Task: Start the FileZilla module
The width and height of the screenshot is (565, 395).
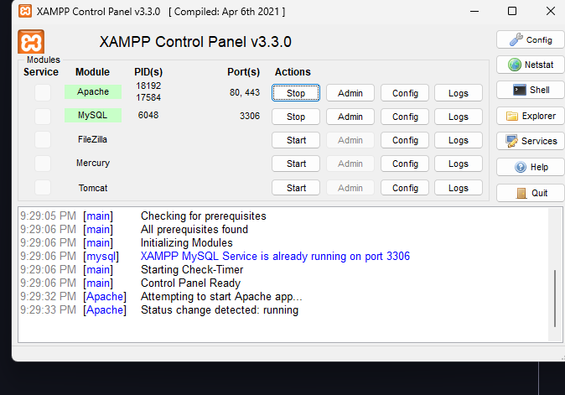Action: (x=296, y=140)
